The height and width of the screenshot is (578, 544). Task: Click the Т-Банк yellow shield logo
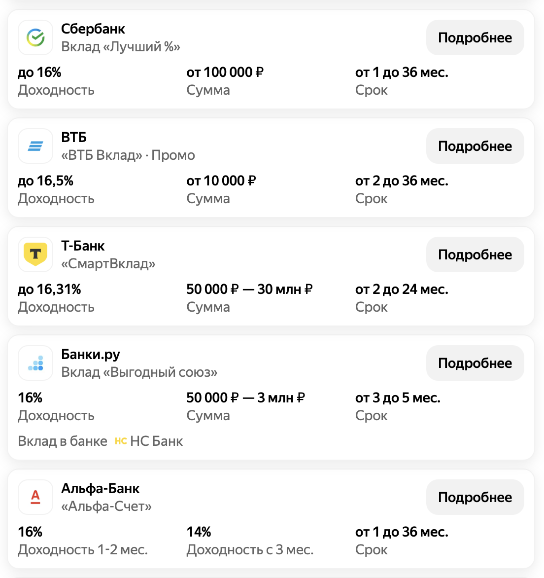[35, 254]
